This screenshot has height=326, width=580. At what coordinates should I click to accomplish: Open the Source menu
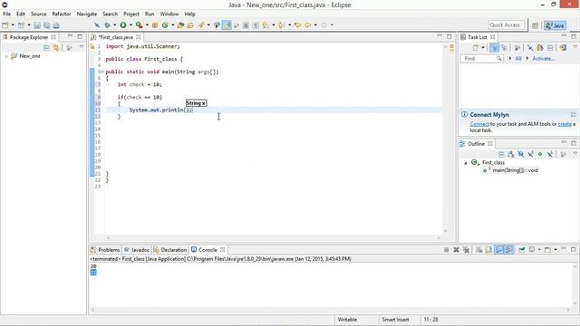pyautogui.click(x=38, y=14)
